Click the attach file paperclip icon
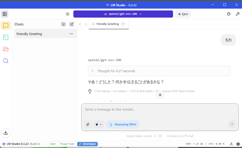Screen dimensions: 242x148 click(88, 124)
